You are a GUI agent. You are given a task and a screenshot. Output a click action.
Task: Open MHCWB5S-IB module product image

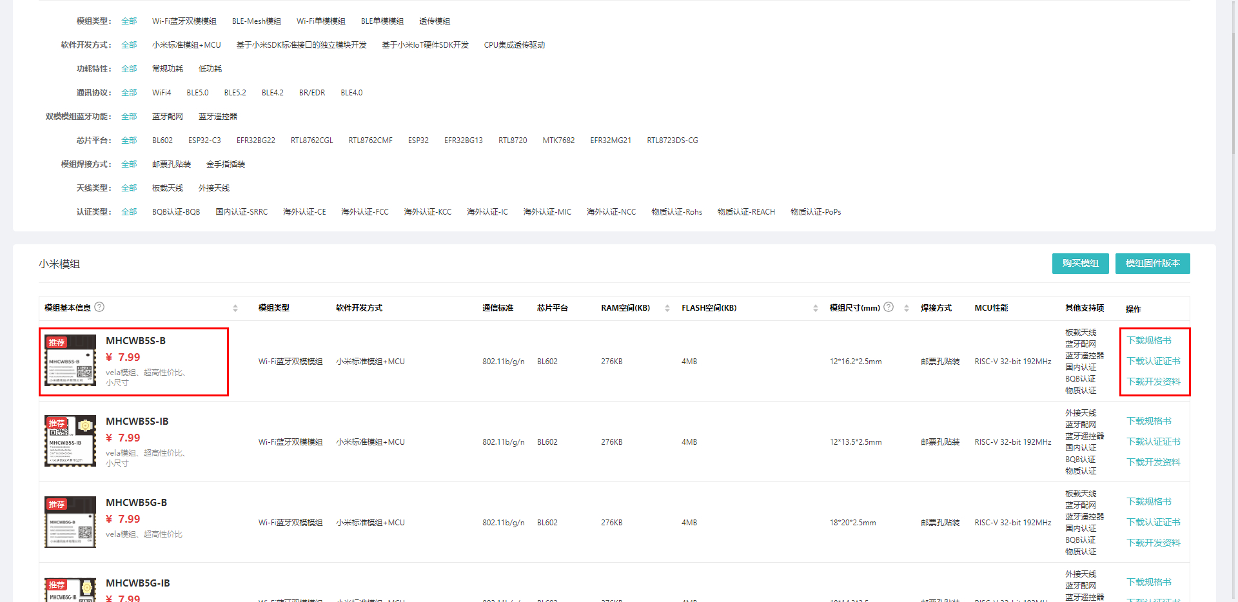tap(70, 441)
